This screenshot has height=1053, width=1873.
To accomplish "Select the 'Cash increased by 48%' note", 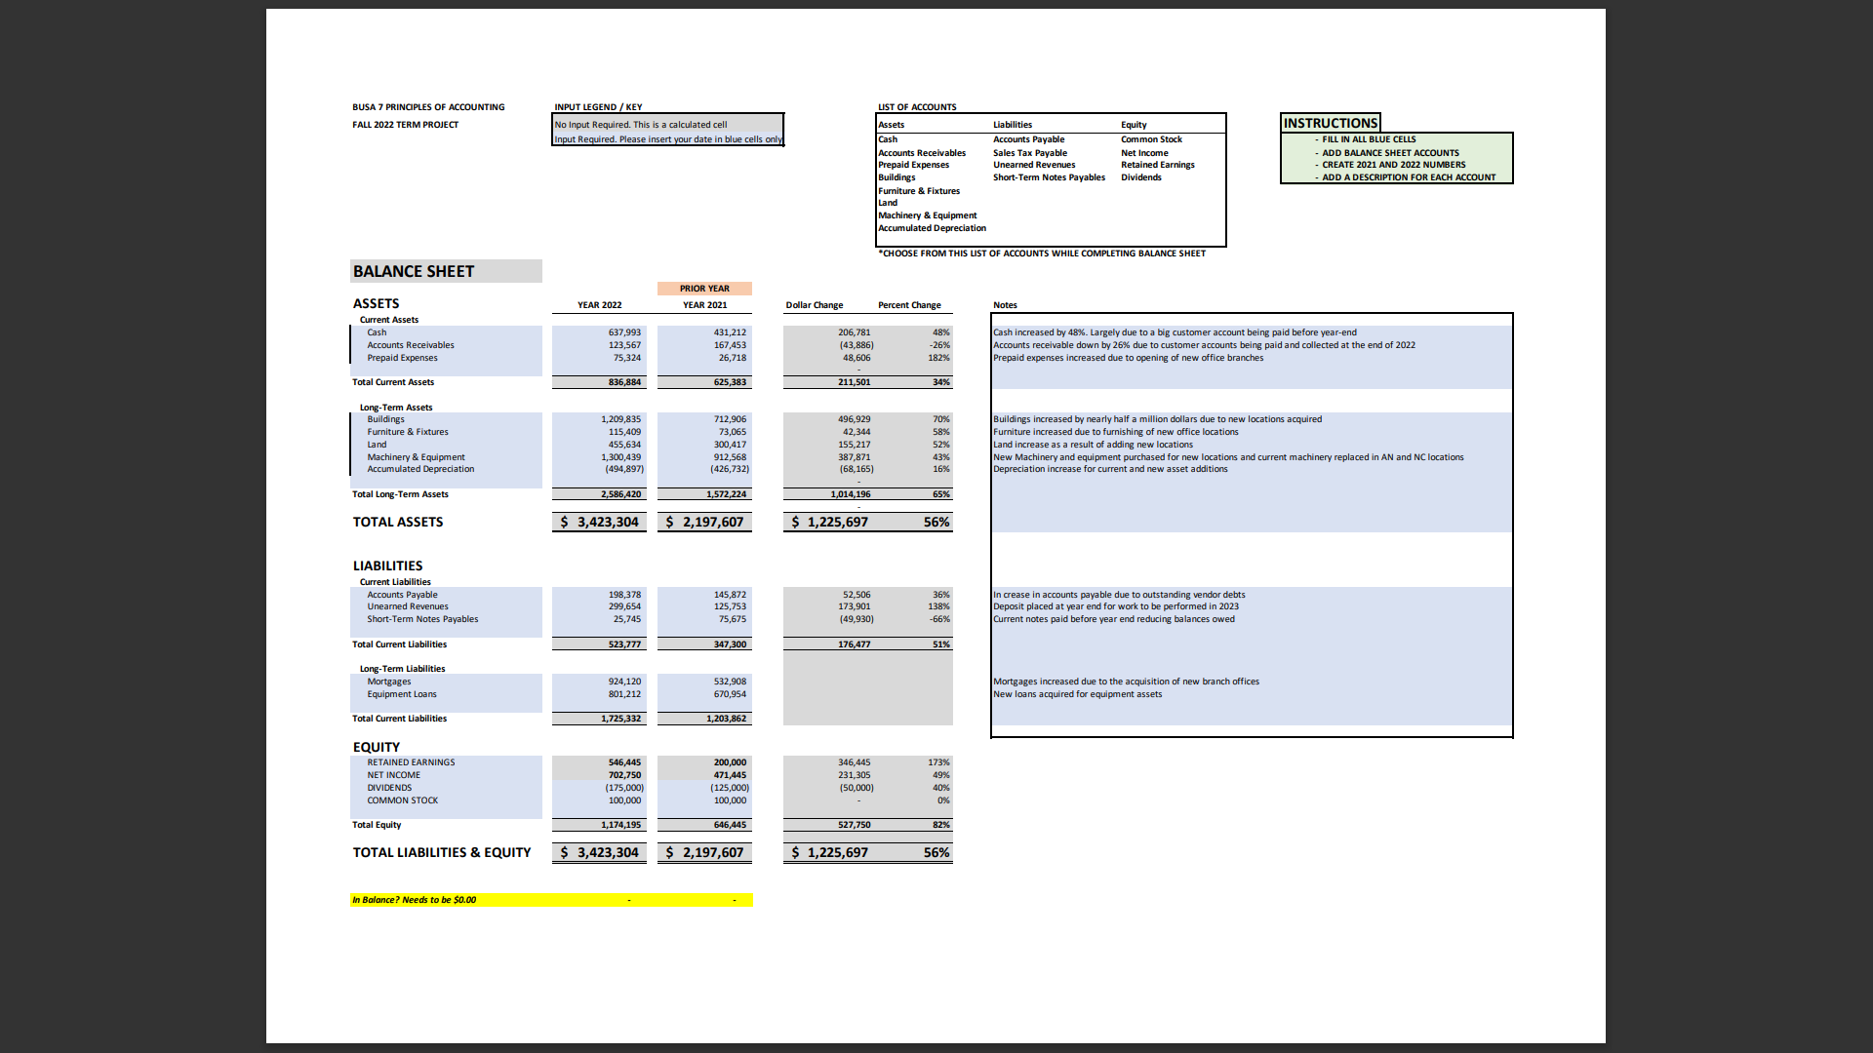I will coord(1175,332).
